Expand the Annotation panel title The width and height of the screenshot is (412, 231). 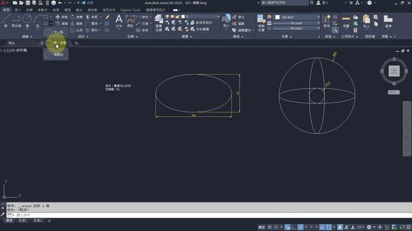coord(133,37)
